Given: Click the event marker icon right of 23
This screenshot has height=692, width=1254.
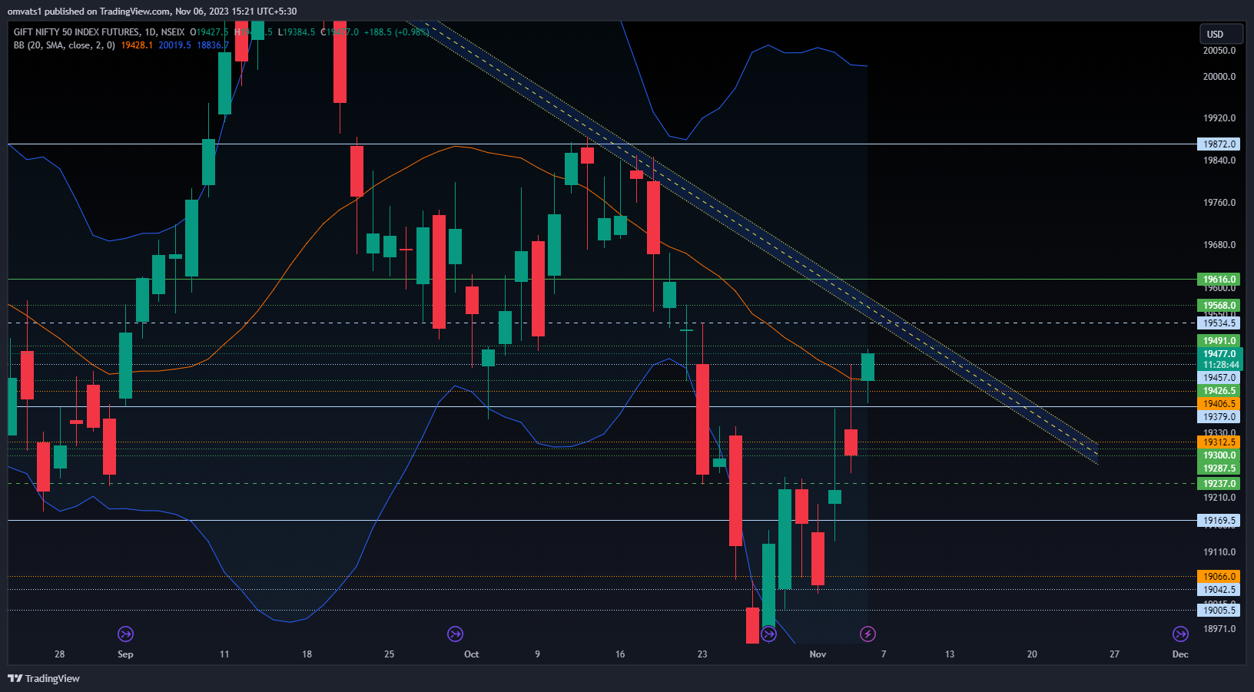Looking at the screenshot, I should 768,634.
